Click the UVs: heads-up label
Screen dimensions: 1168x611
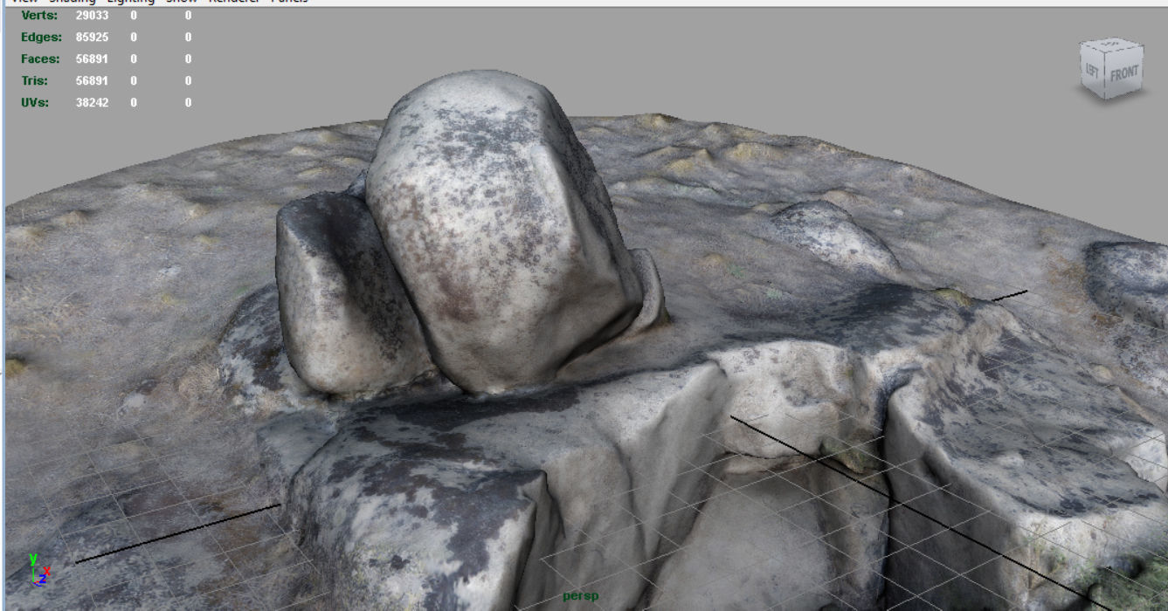tap(35, 103)
